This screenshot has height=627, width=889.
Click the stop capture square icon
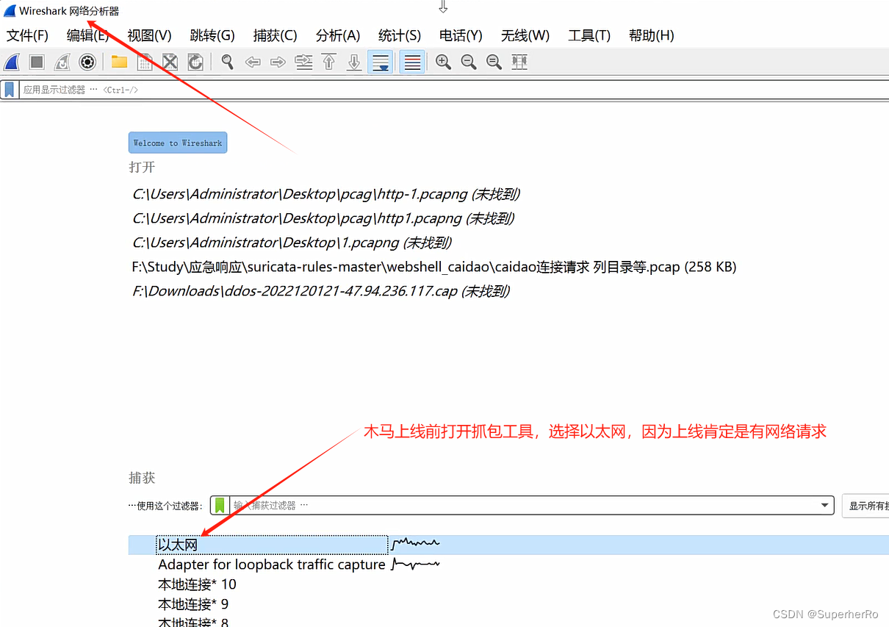(x=37, y=62)
